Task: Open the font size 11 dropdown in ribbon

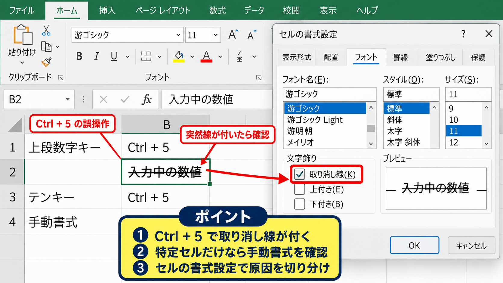Action: tap(215, 35)
